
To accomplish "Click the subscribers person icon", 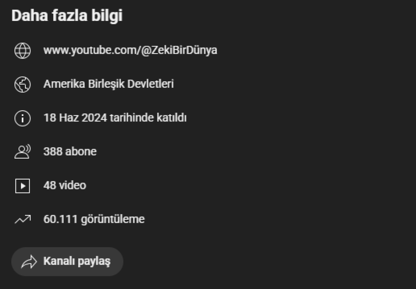I will click(x=22, y=152).
